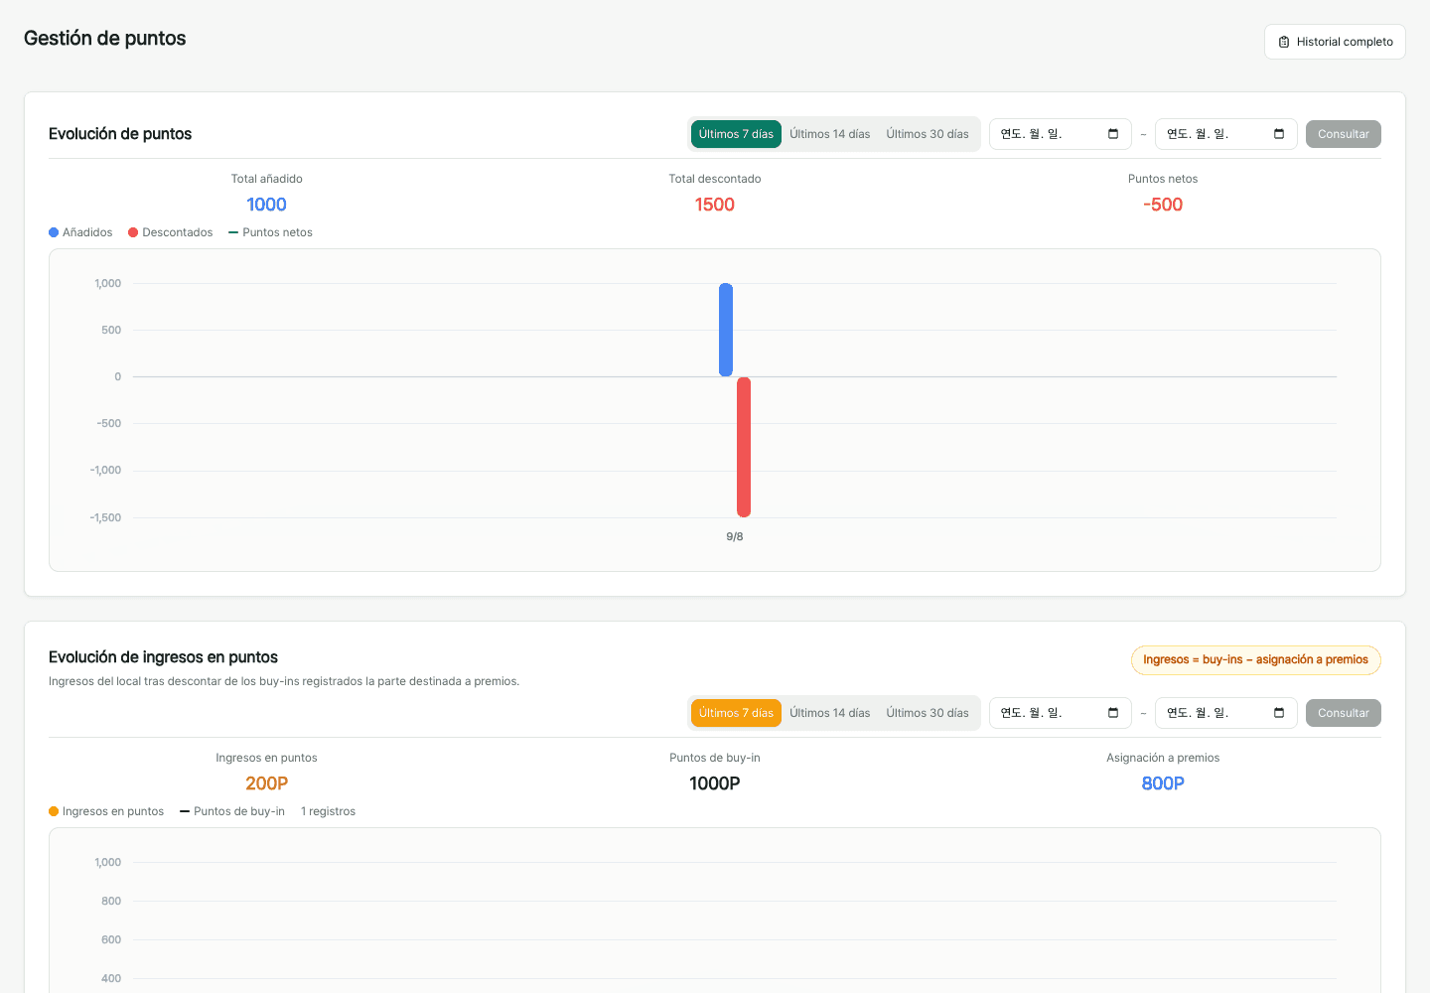Screen dimensions: 1430x993
Task: Toggle the Ingresos en puntos legend series
Action: pyautogui.click(x=106, y=811)
